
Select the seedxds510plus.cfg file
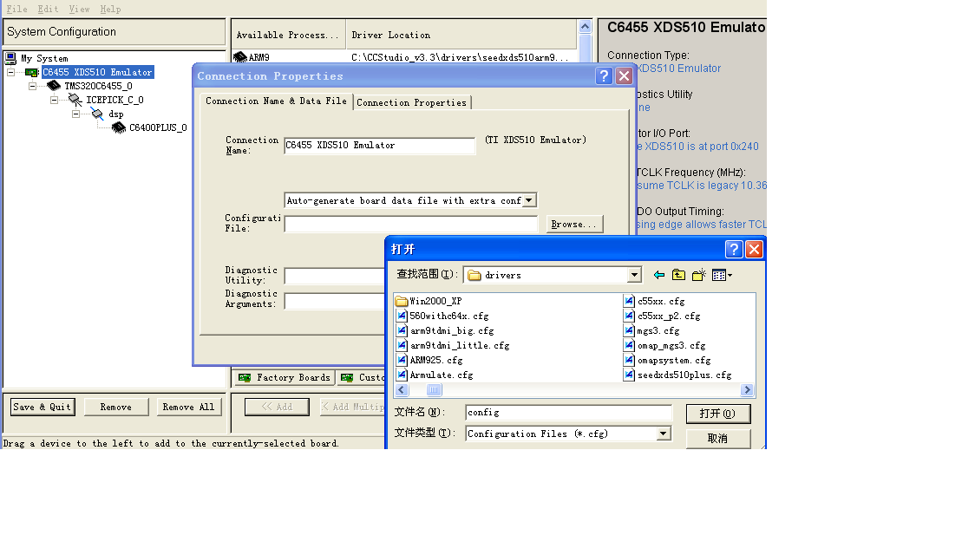coord(677,375)
